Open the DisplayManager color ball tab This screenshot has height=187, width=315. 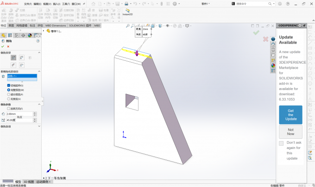tap(30, 35)
